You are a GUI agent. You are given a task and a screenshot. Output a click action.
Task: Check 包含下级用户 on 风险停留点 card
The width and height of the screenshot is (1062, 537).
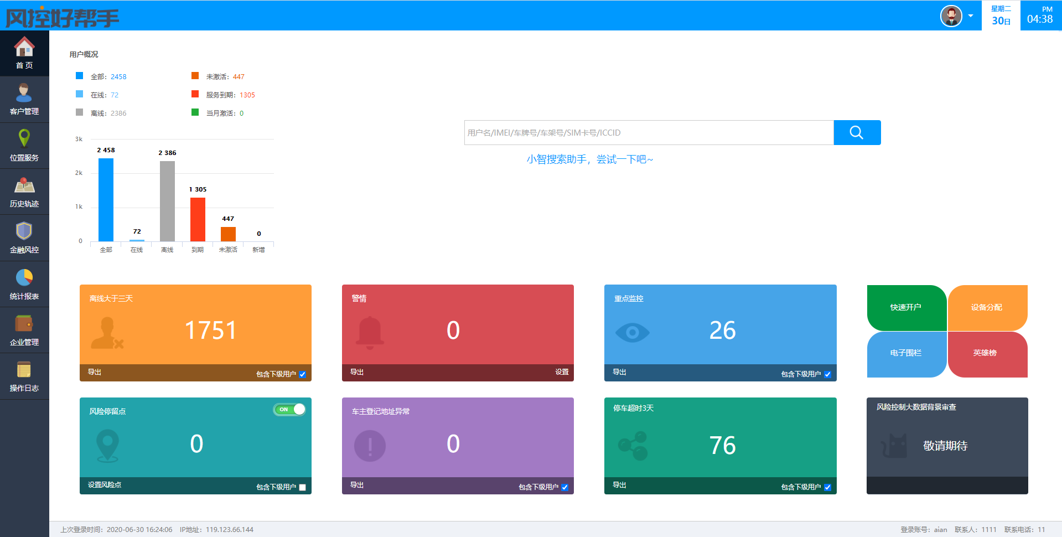303,487
